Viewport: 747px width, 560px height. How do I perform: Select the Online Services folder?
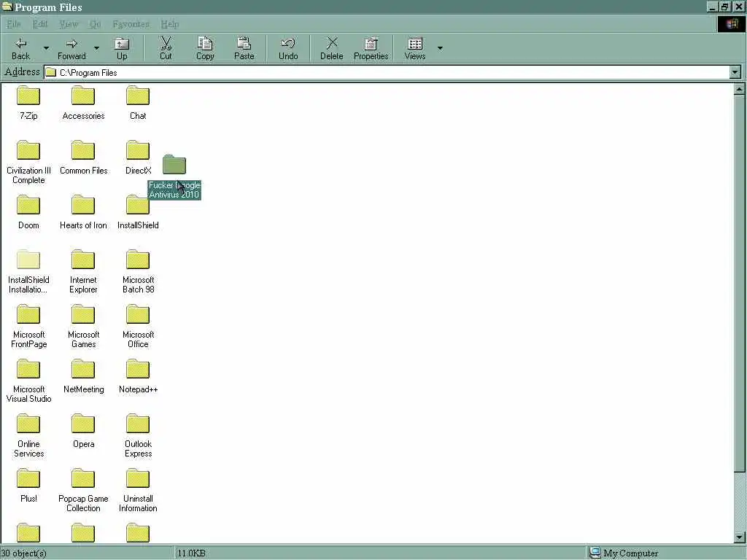tap(28, 436)
